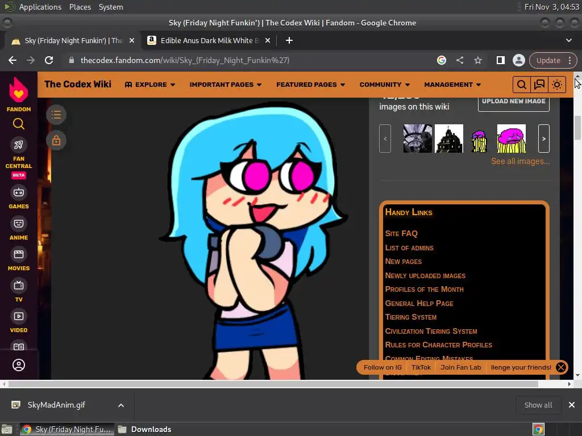Open the table of contents list icon
Viewport: 582px width, 436px height.
coord(56,115)
